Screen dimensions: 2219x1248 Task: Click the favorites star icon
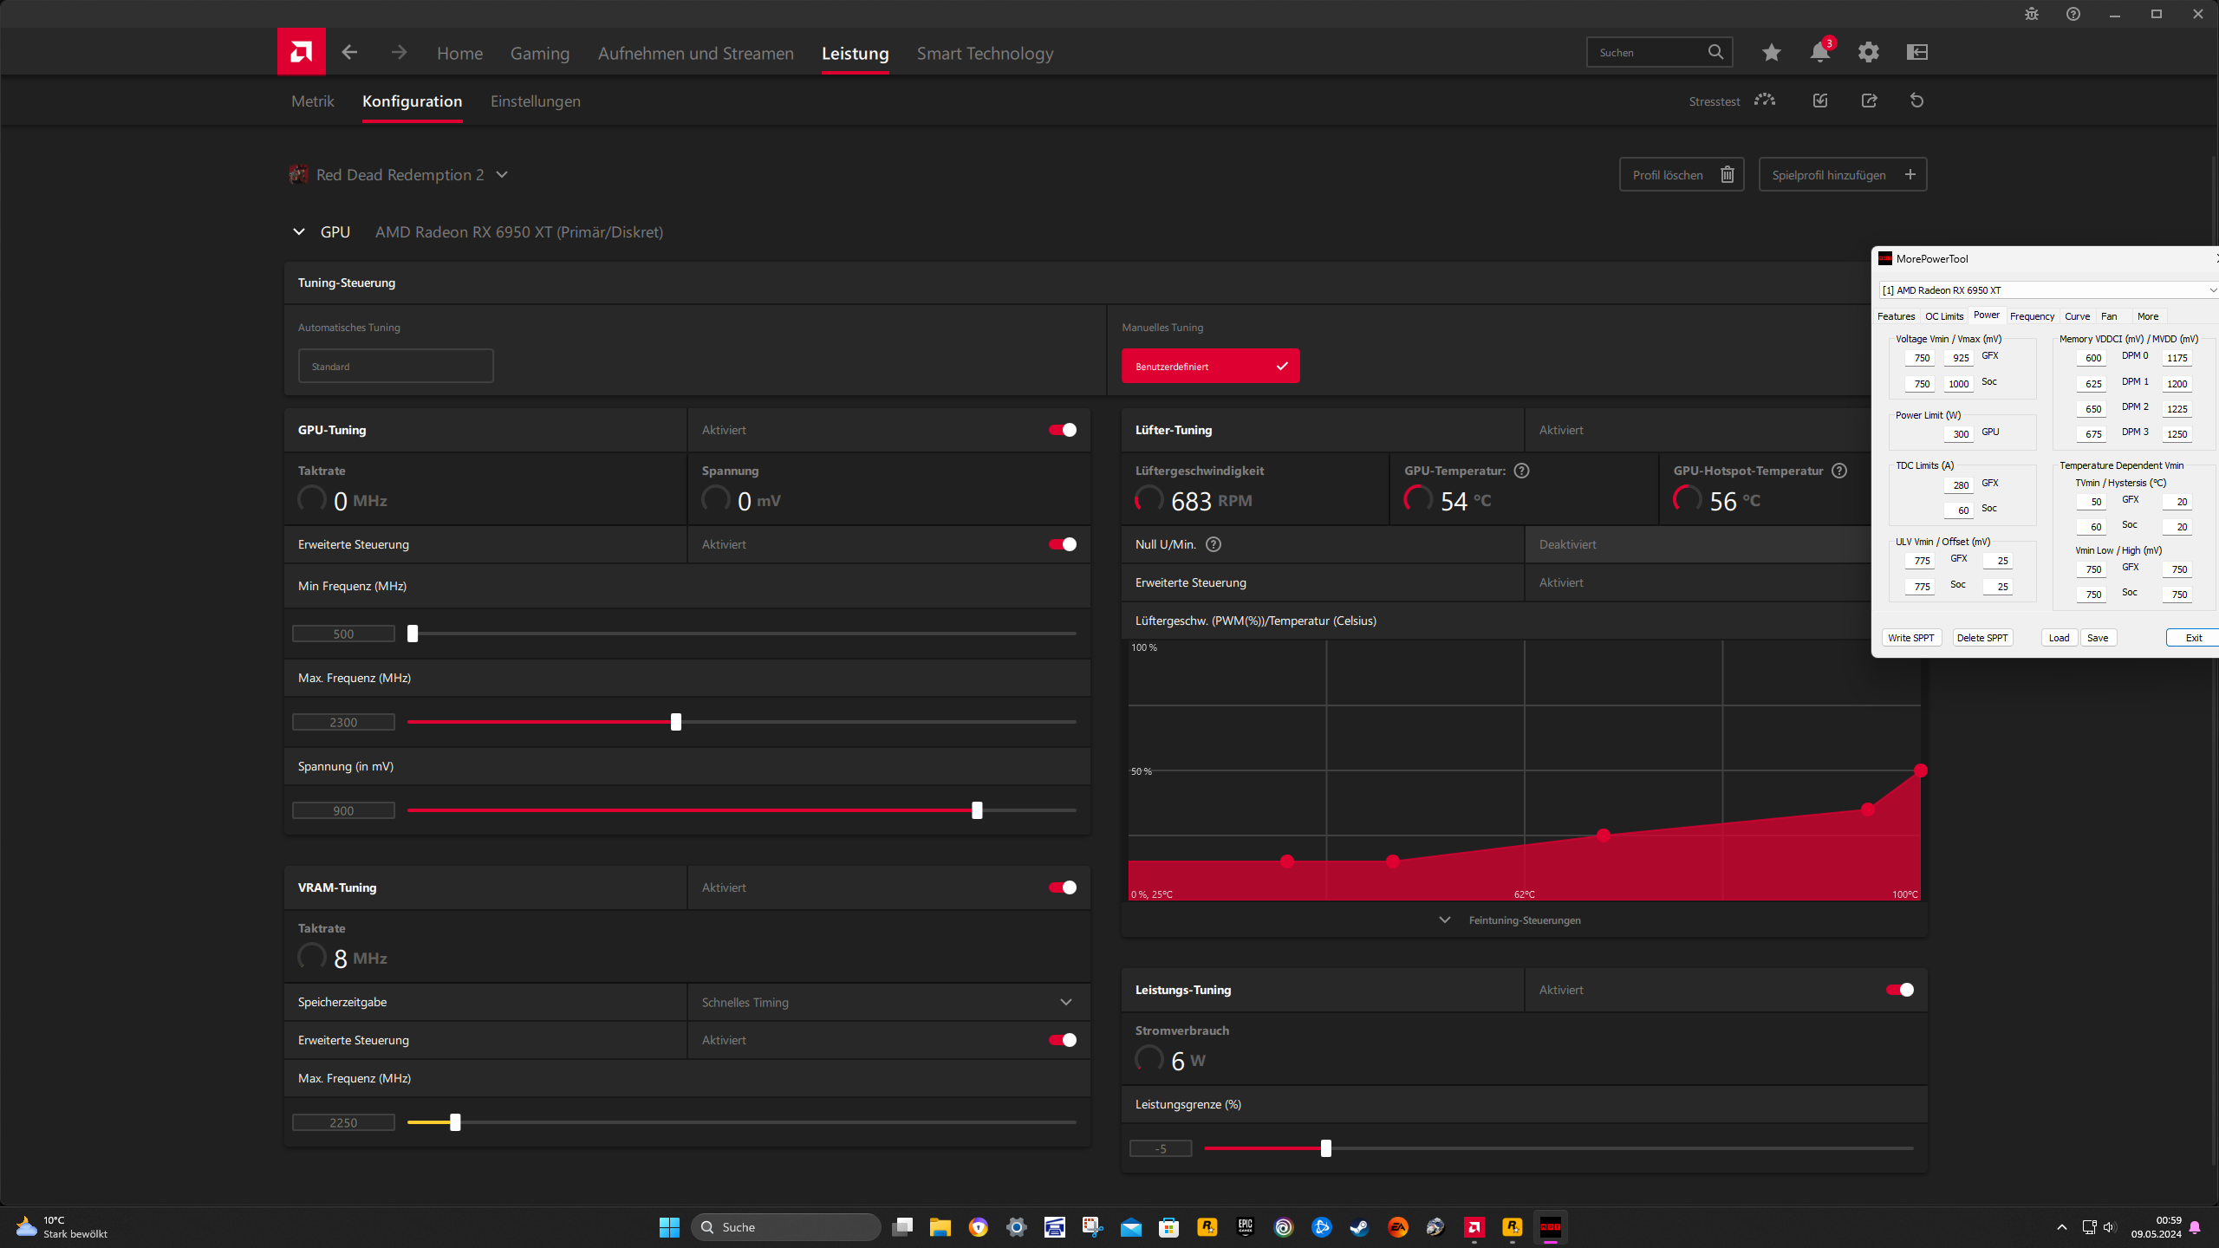(1771, 52)
